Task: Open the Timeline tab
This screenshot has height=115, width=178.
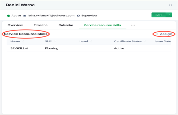Action: (x=41, y=25)
